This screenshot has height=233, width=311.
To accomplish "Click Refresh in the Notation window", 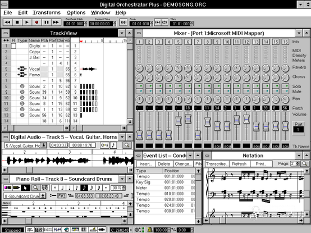I will click(239, 164).
